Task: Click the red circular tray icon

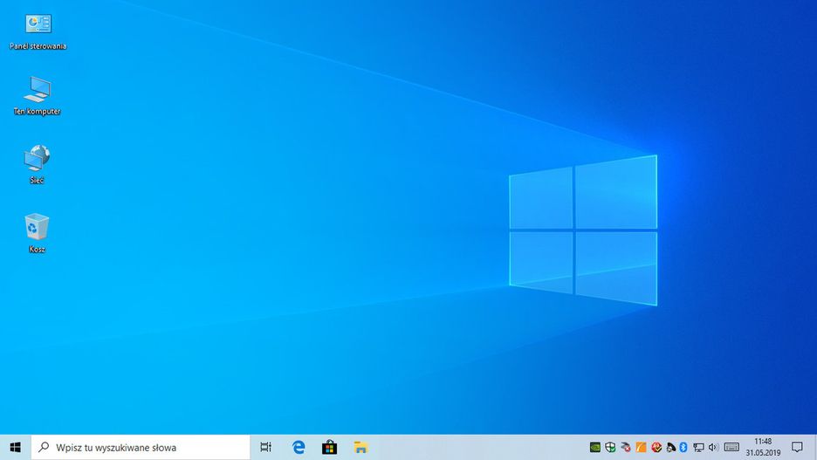Action: point(656,447)
